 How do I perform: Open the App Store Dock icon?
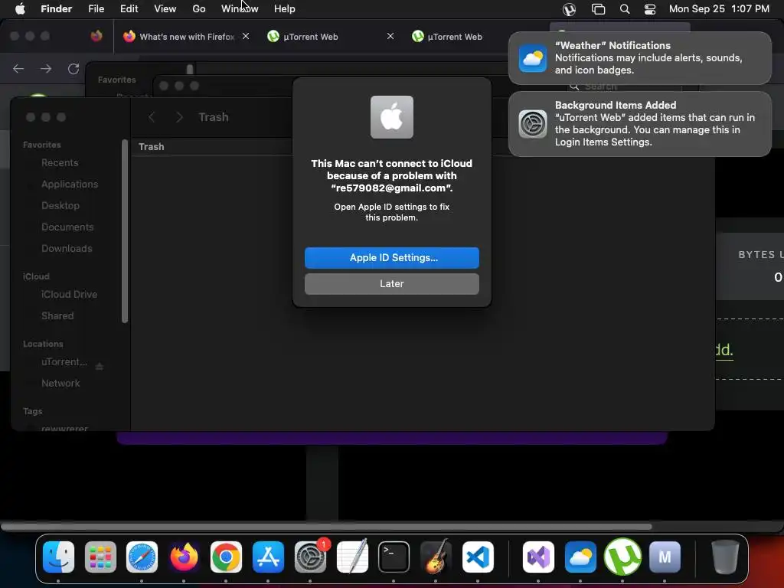tap(268, 557)
